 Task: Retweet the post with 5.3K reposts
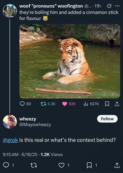point(48,104)
